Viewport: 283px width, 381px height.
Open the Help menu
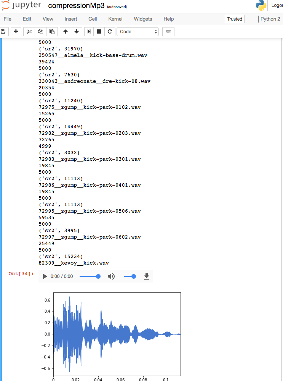coord(168,19)
